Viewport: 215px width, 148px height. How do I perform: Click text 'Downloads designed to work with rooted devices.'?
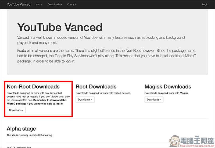(x=103, y=93)
